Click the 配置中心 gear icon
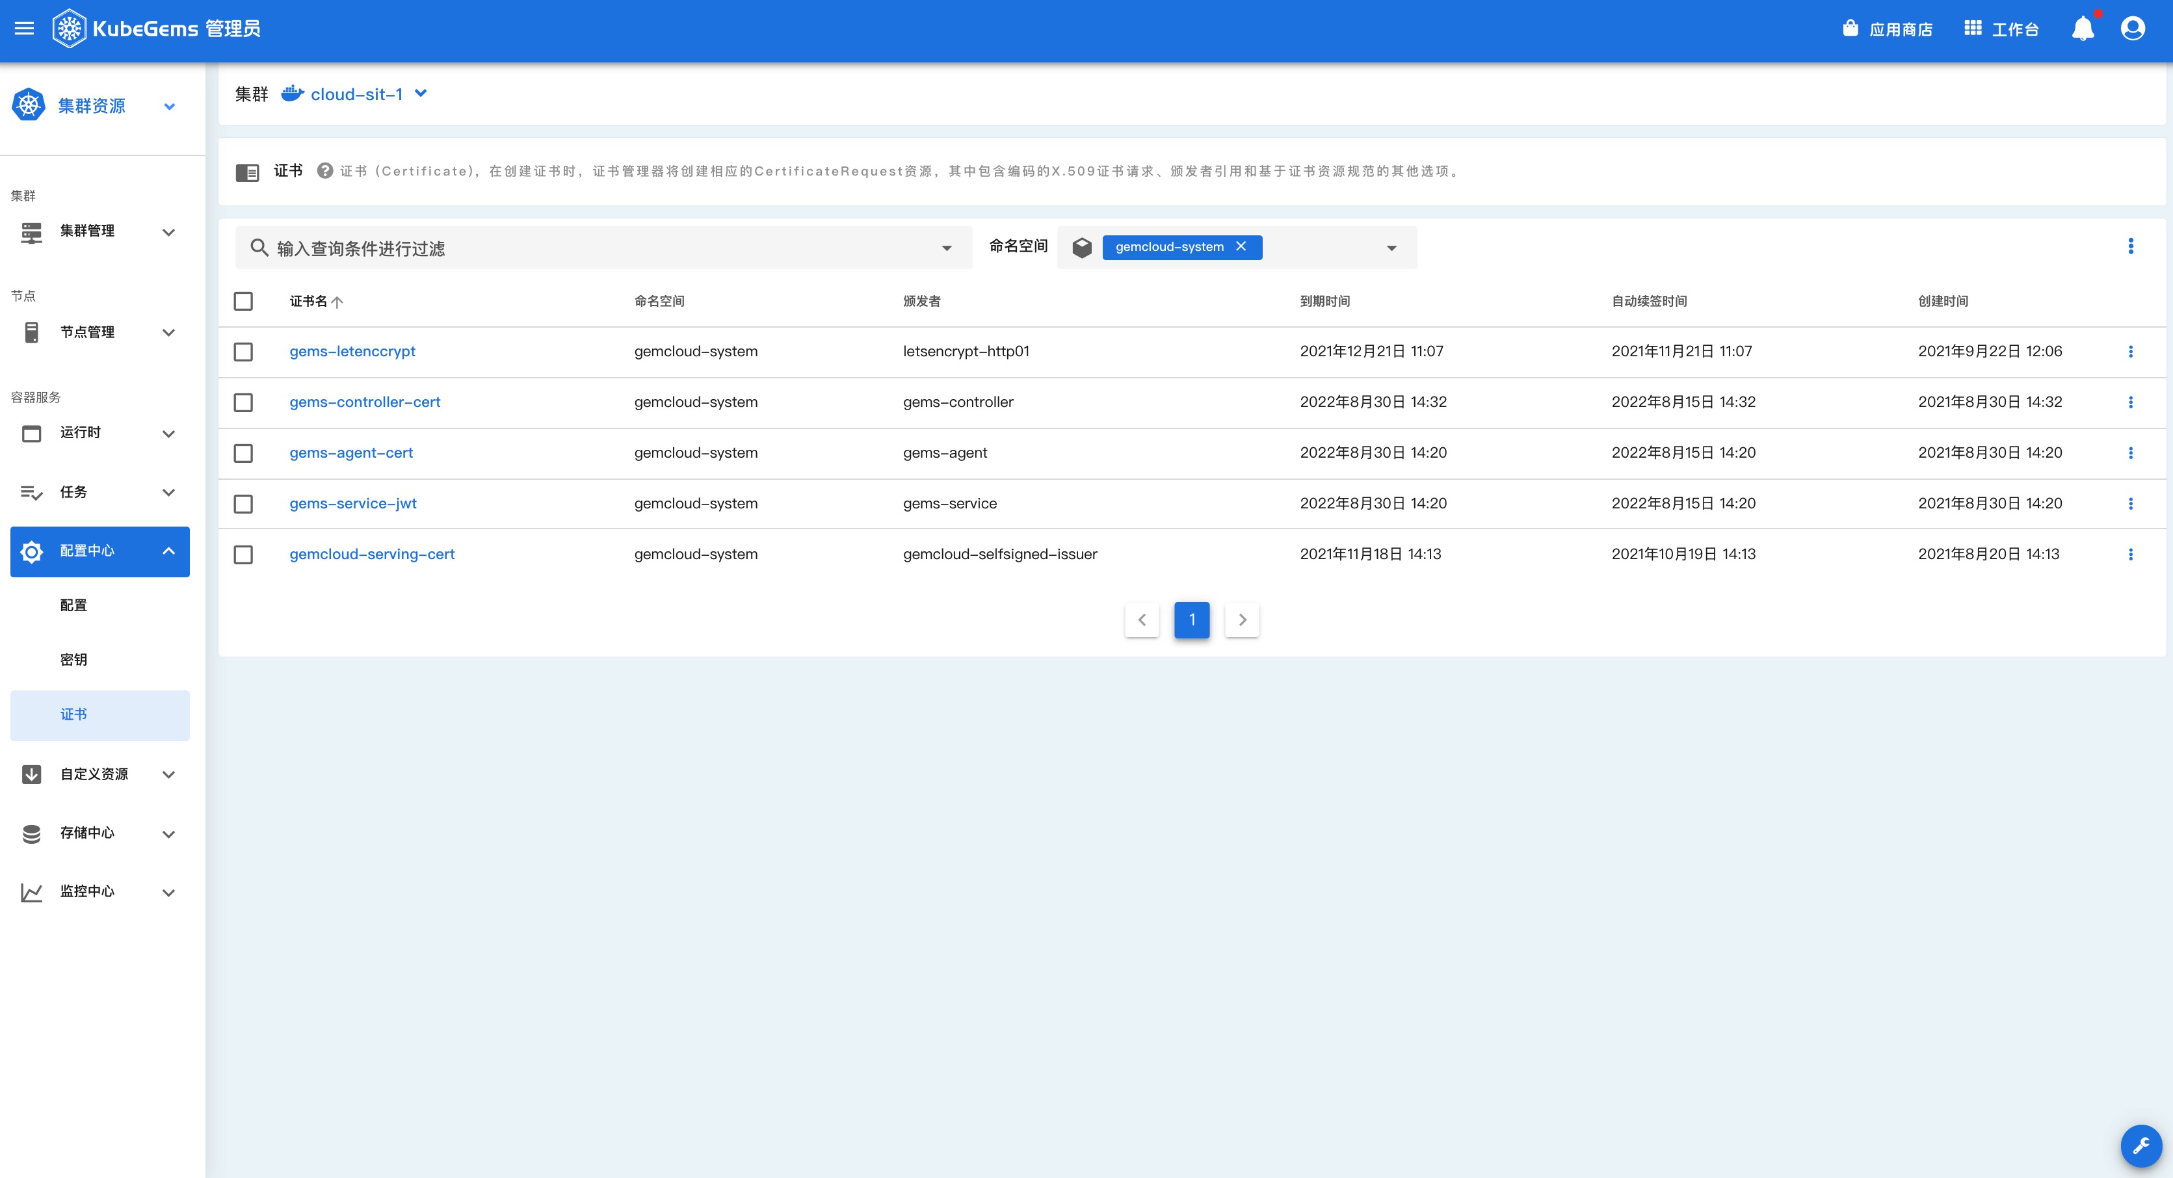 tap(31, 551)
